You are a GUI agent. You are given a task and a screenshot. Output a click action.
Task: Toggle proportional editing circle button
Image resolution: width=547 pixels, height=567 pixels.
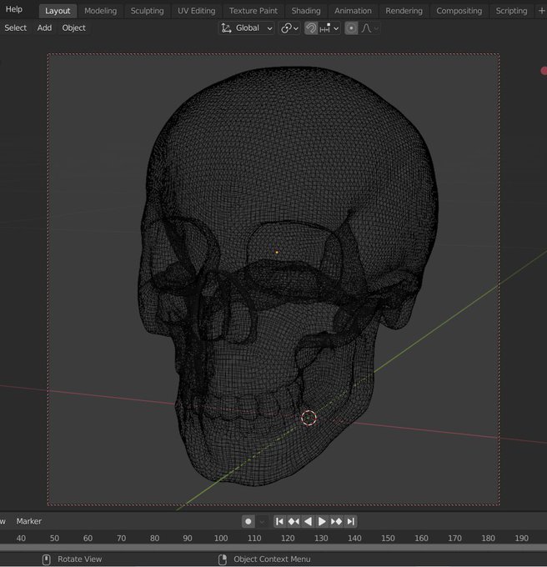(351, 28)
